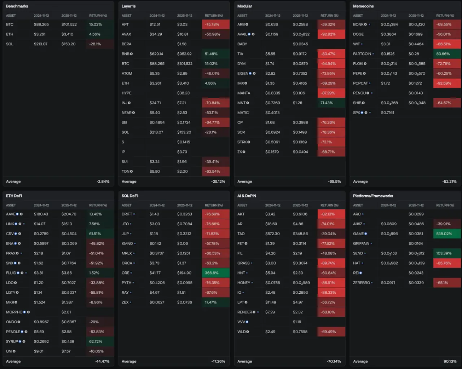Select the SOL DeFi panel title
This screenshot has height=369, width=462.
click(130, 196)
